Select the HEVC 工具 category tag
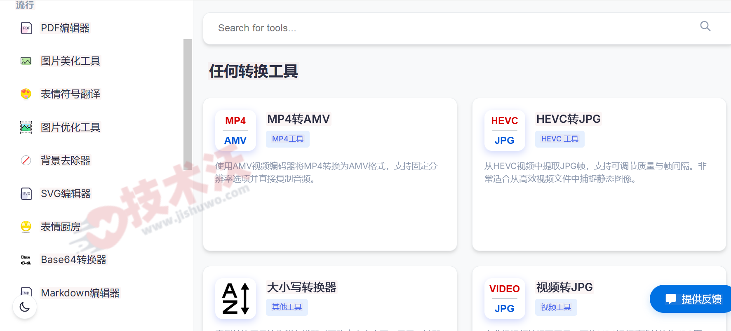This screenshot has height=331, width=731. click(x=559, y=139)
